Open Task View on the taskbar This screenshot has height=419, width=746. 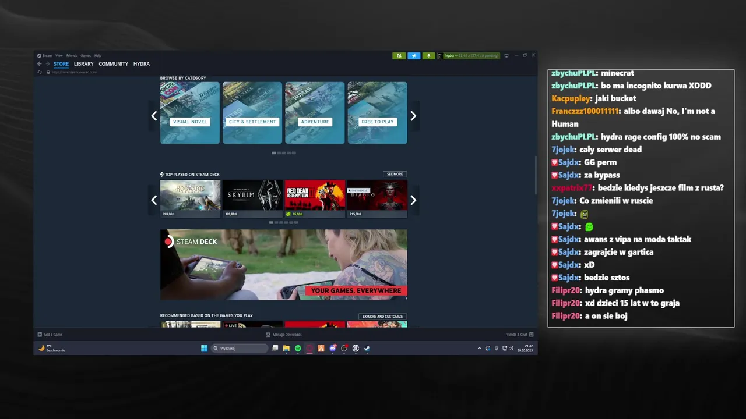pos(275,349)
